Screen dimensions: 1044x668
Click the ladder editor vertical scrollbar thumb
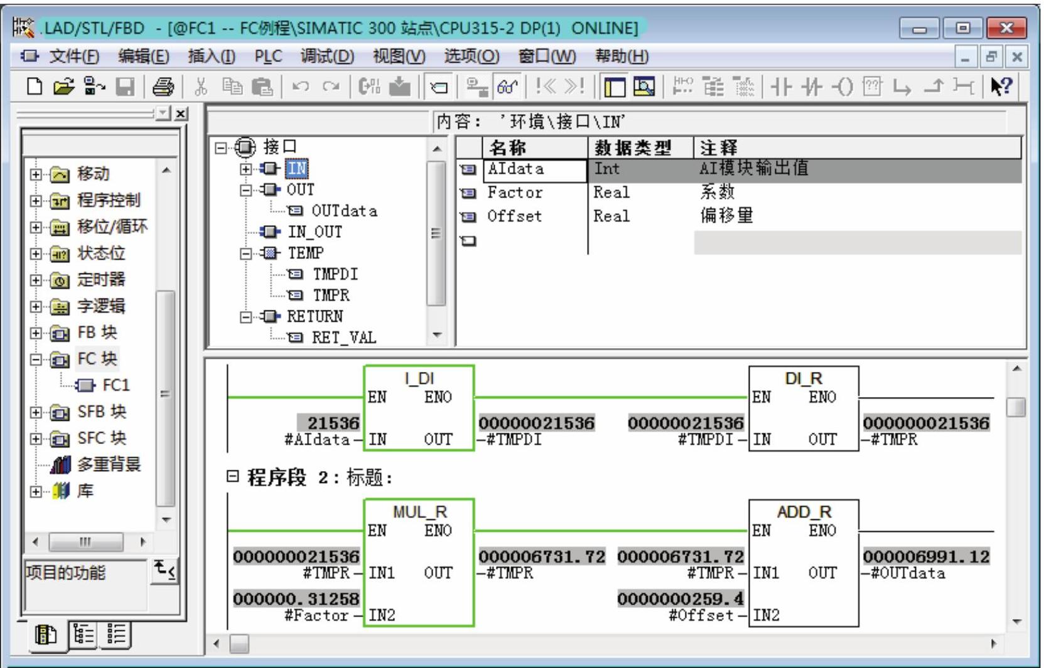click(1015, 407)
